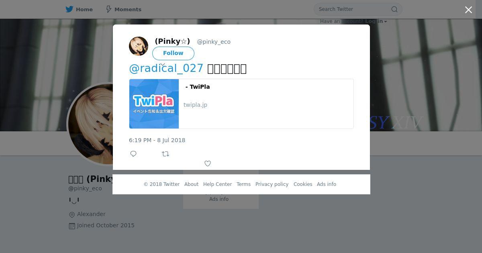Open the tweet options chevron
Image resolution: width=482 pixels, height=253 pixels.
tap(163, 65)
